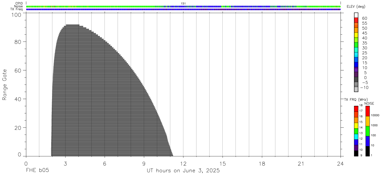This screenshot has width=383, height=177.
Task: Click the x-axis tick label 21
Action: [x=301, y=164]
